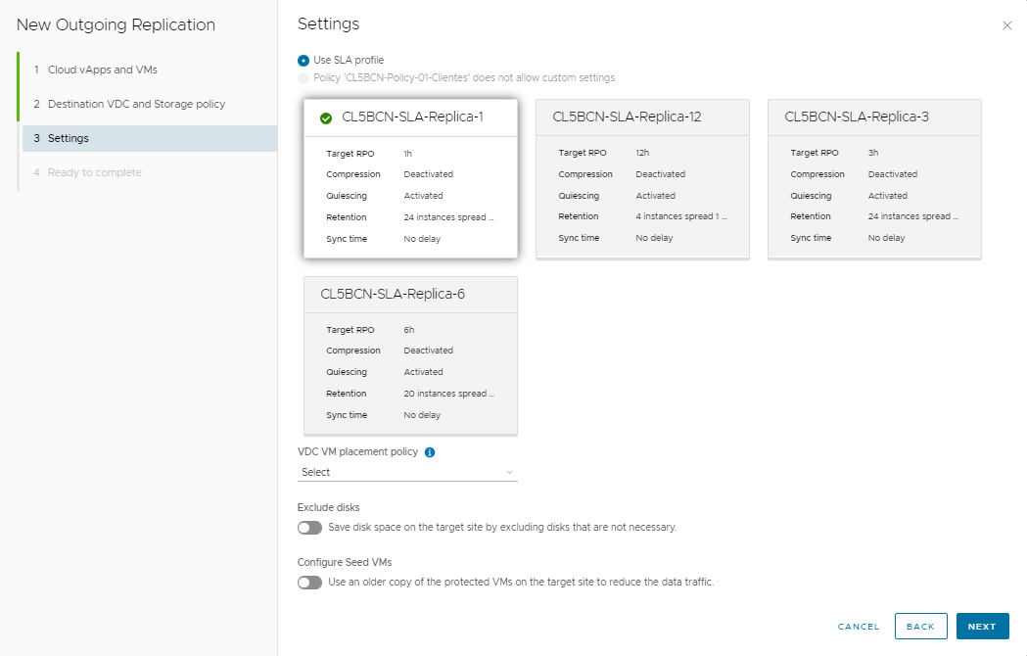Click '24 instances spread' retention in Replica-1 card
The image size is (1027, 656).
point(448,217)
